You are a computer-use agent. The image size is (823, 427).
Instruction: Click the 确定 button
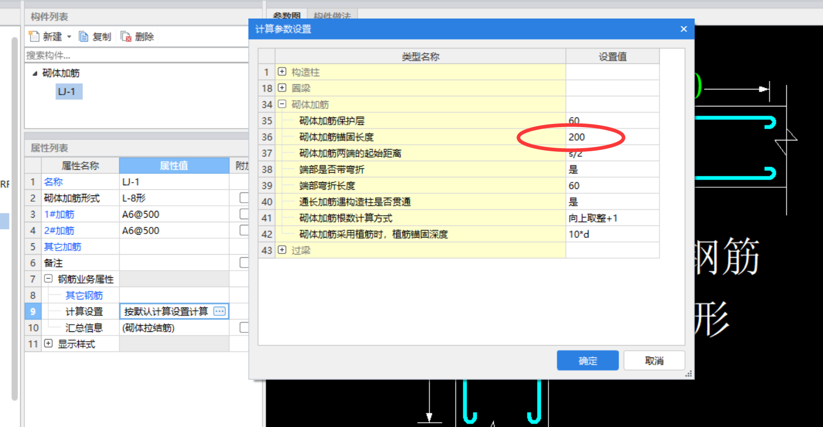[x=587, y=361]
